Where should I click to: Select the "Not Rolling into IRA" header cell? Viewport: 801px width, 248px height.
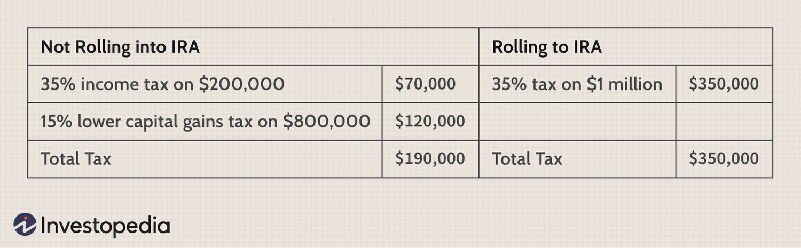click(253, 47)
